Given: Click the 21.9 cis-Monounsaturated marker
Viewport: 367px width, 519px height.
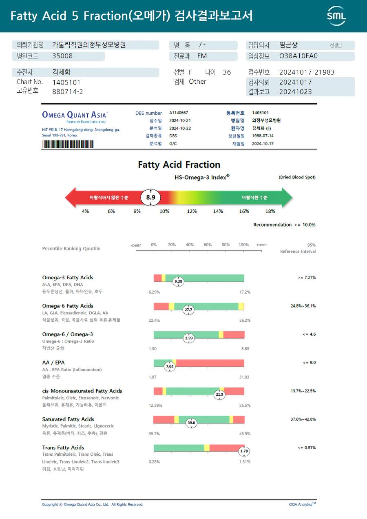Looking at the screenshot, I should [x=220, y=394].
